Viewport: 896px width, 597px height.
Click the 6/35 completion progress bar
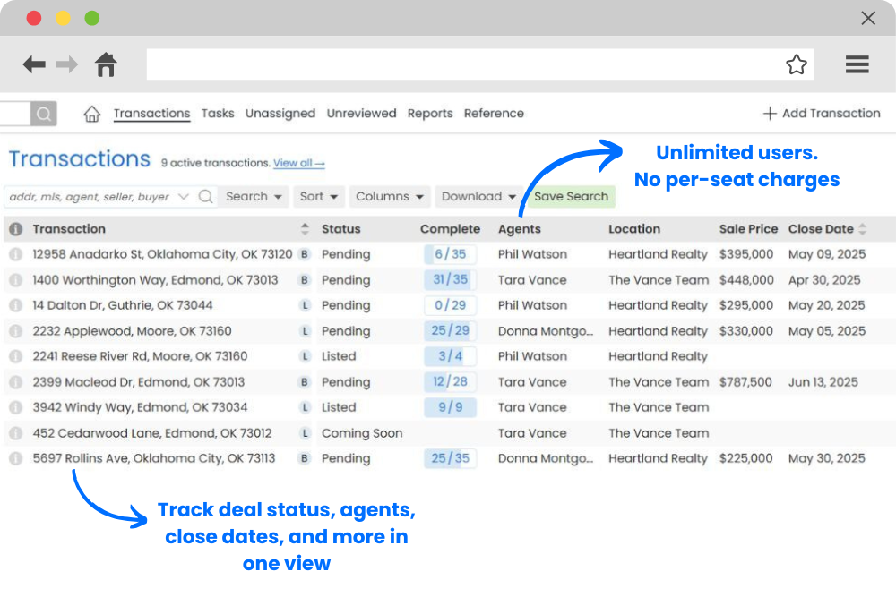[x=451, y=254]
